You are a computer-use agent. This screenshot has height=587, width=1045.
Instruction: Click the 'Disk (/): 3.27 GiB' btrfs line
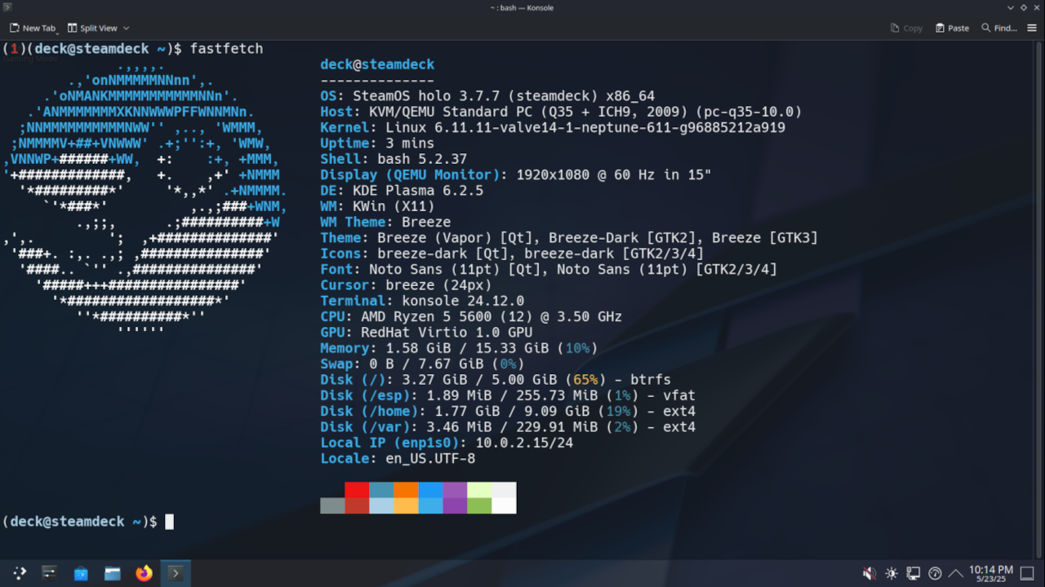tap(496, 380)
